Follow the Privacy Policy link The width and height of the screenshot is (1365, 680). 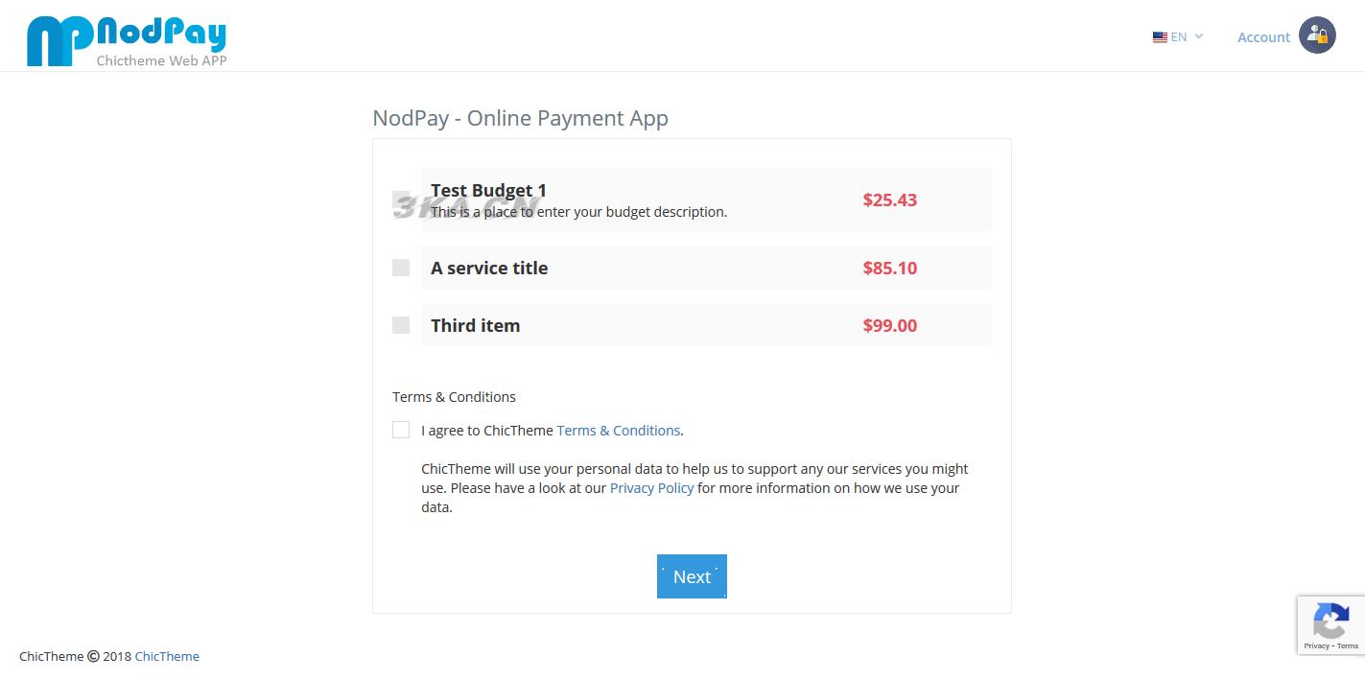[x=651, y=488]
